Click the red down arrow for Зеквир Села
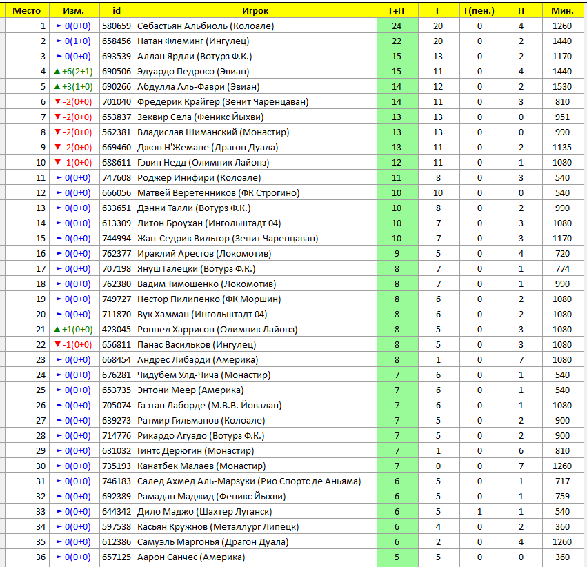587x567 pixels. pos(58,117)
